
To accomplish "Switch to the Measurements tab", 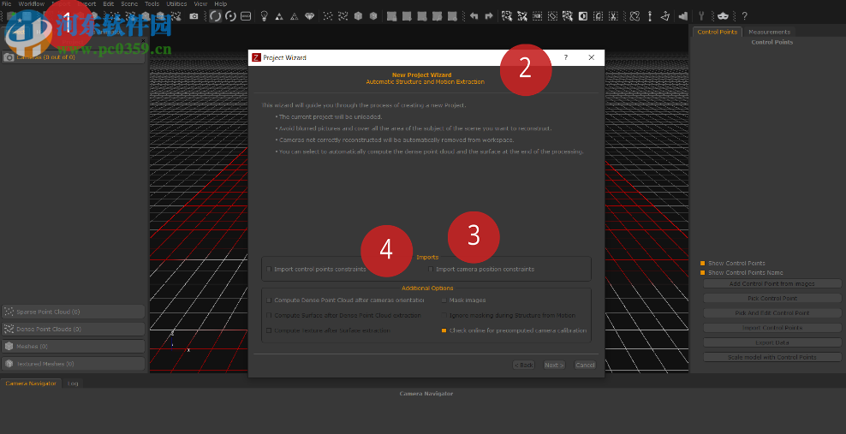I will click(x=769, y=32).
